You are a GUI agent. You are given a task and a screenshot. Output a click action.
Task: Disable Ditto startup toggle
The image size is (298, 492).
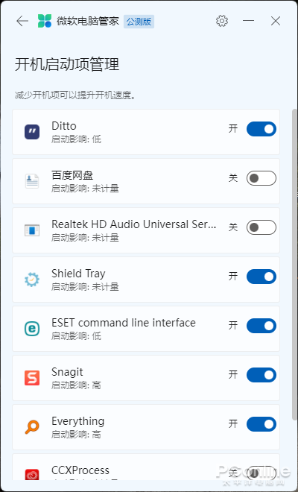(261, 129)
